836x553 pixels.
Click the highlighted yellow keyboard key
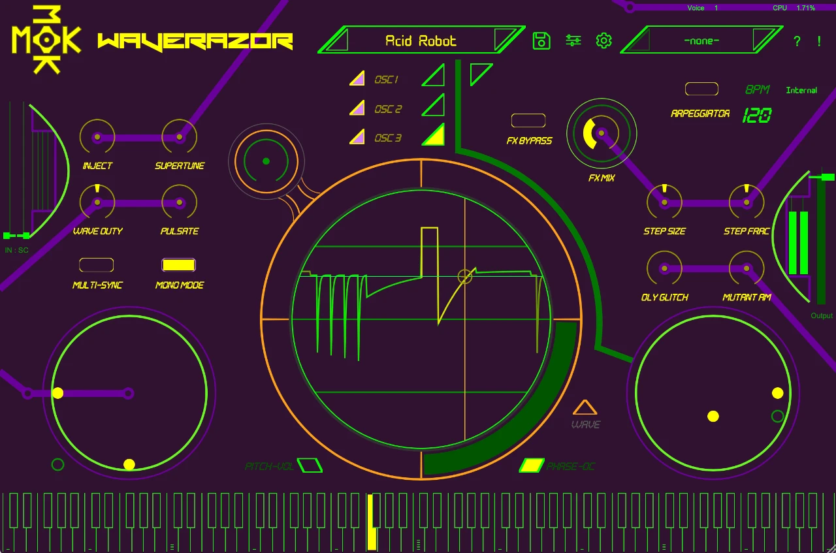coord(372,522)
